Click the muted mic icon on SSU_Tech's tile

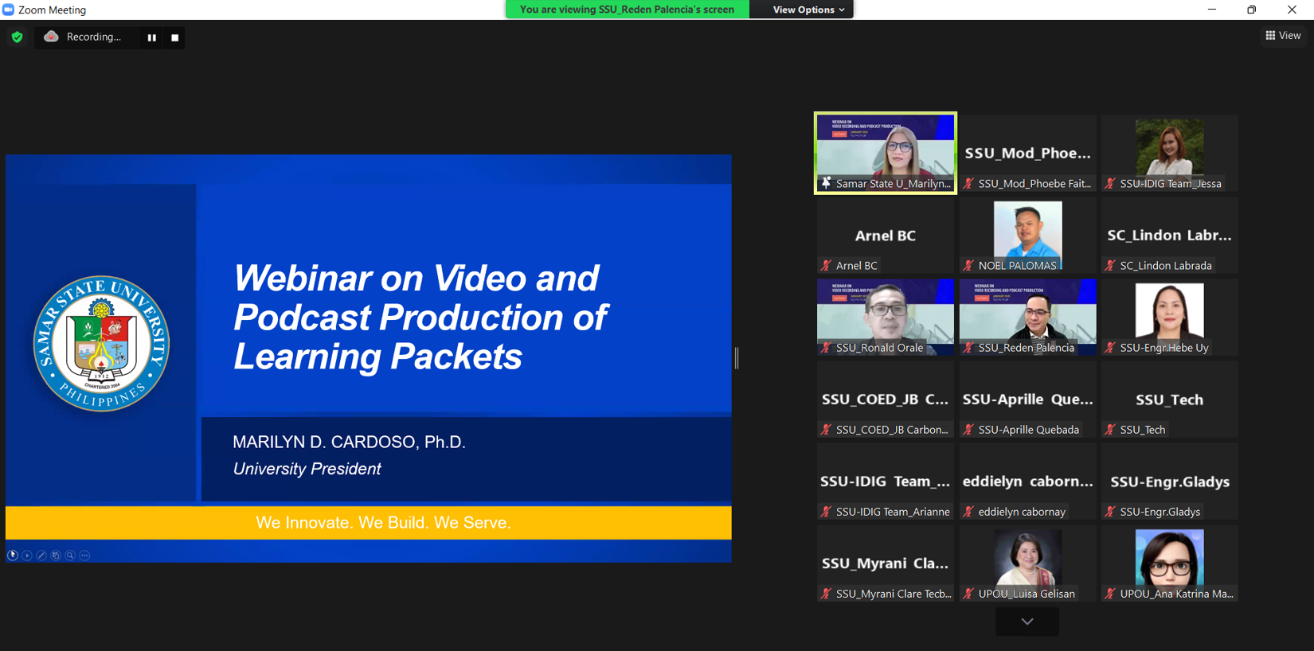point(1110,430)
